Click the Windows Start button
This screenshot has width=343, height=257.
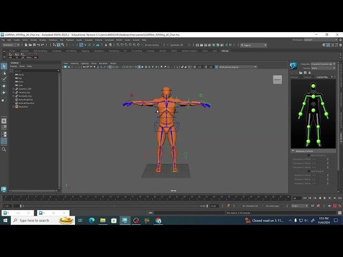click(5, 221)
